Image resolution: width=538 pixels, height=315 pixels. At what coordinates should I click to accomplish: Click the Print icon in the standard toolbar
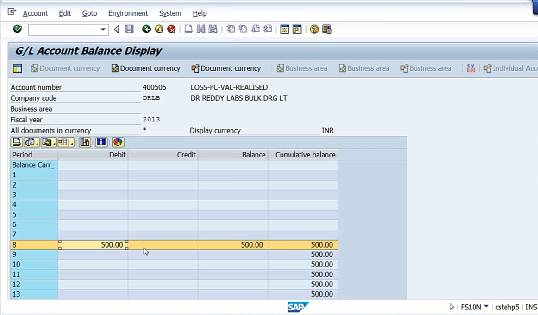click(x=188, y=29)
